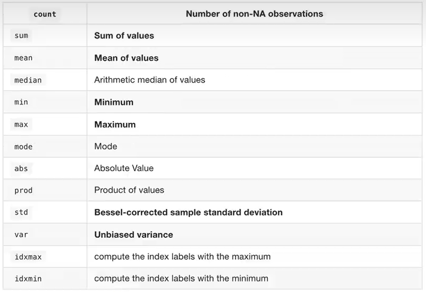Select the median code label
Viewport: 426px width, 292px height.
click(28, 80)
